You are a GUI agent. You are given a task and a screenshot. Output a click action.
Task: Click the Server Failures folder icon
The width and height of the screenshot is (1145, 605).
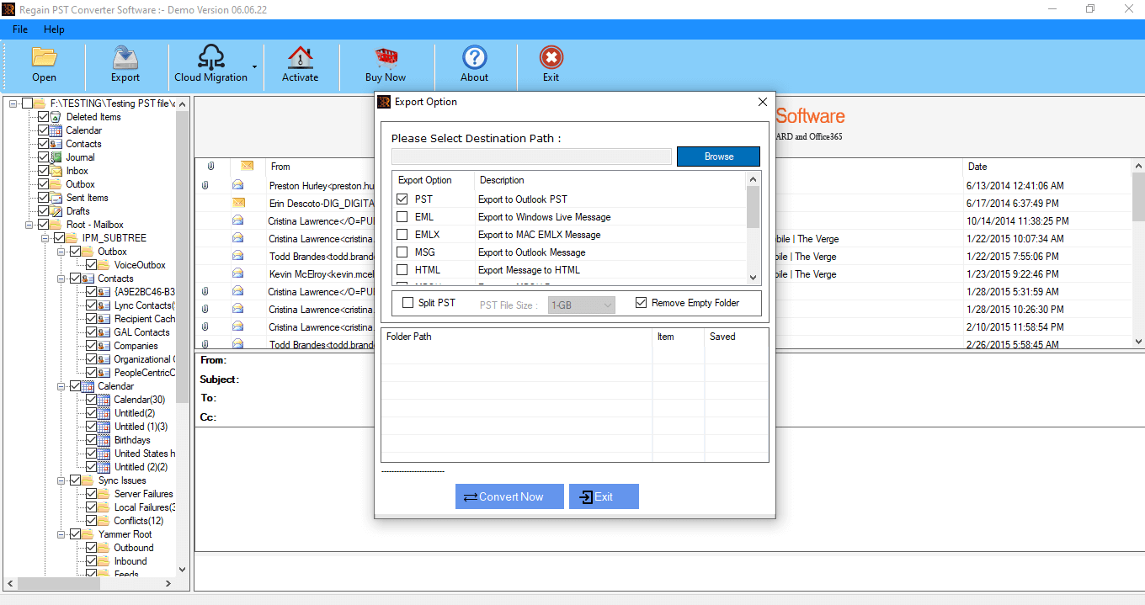[x=104, y=494]
